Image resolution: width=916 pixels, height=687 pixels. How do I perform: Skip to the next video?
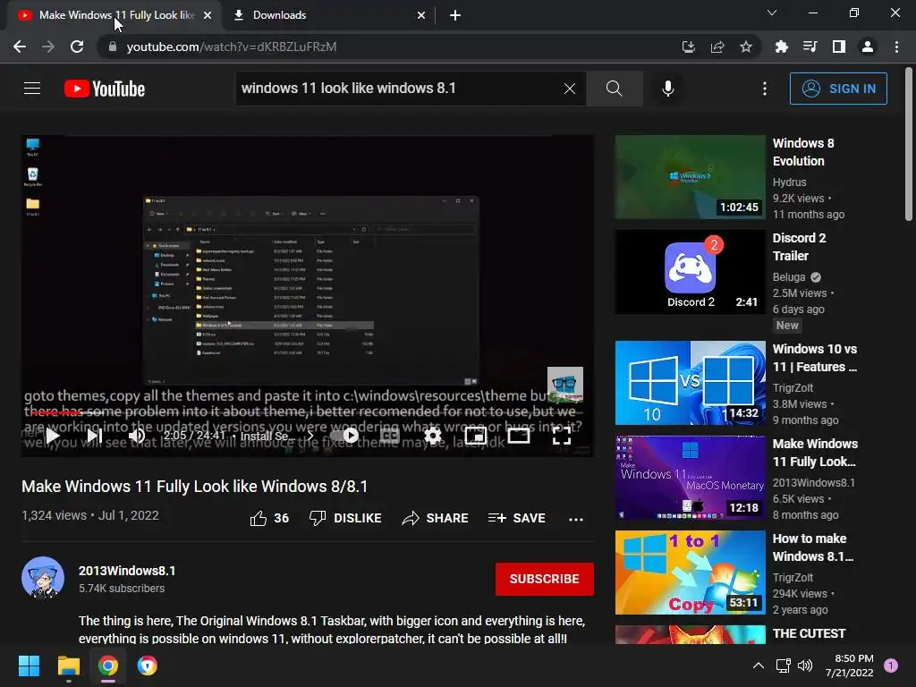95,436
